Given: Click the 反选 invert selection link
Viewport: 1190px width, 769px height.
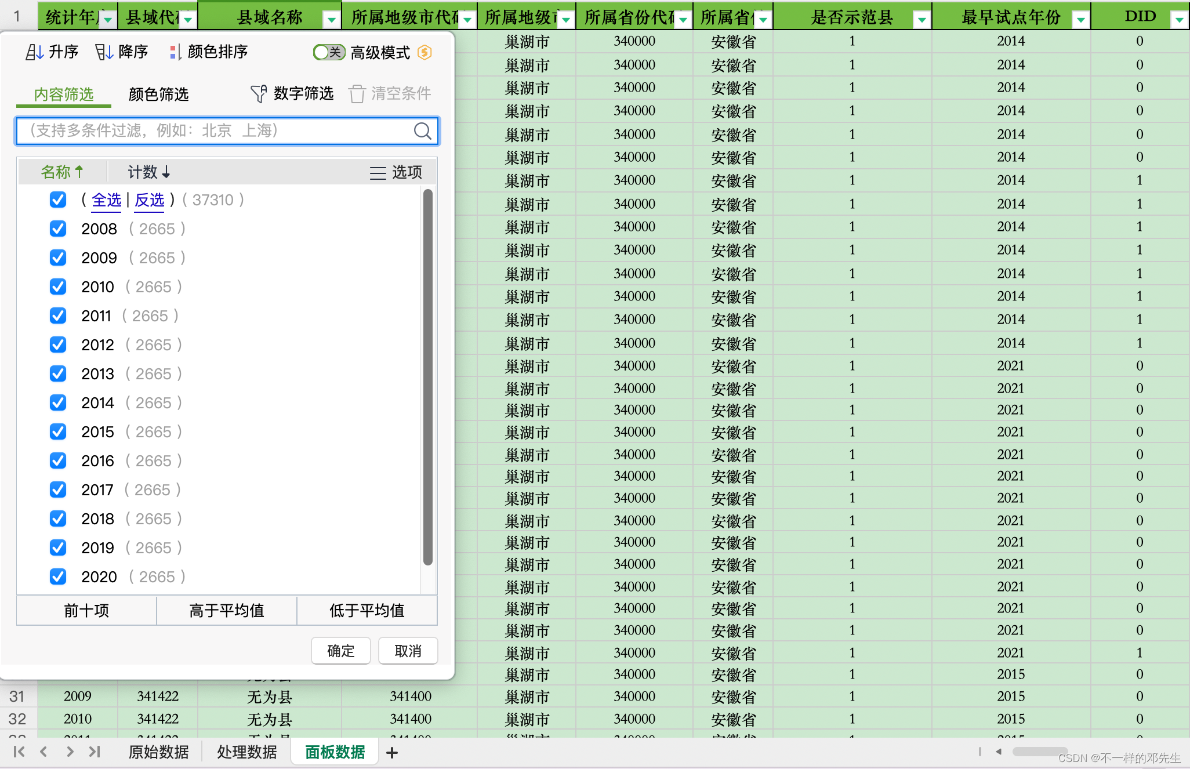Looking at the screenshot, I should coord(150,200).
